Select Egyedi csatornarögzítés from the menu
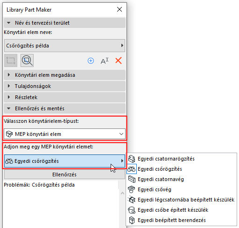239x228 pixels. tap(182, 159)
